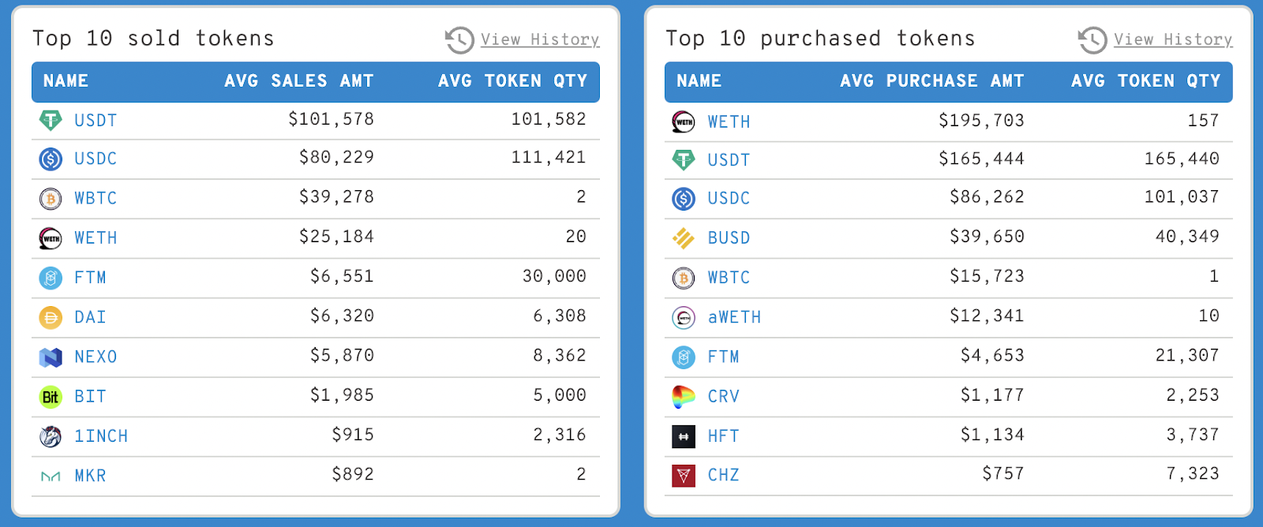
Task: Click the NAME header in purchased tokens
Action: pos(699,81)
